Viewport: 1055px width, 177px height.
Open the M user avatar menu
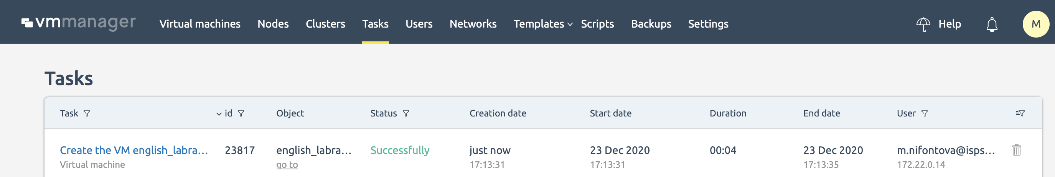point(1035,24)
